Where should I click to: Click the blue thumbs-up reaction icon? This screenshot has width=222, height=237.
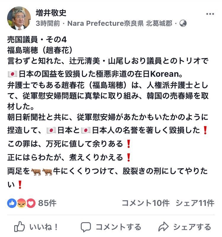coord(12,203)
